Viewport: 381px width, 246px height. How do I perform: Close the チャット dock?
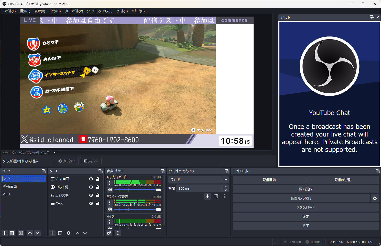[378, 17]
